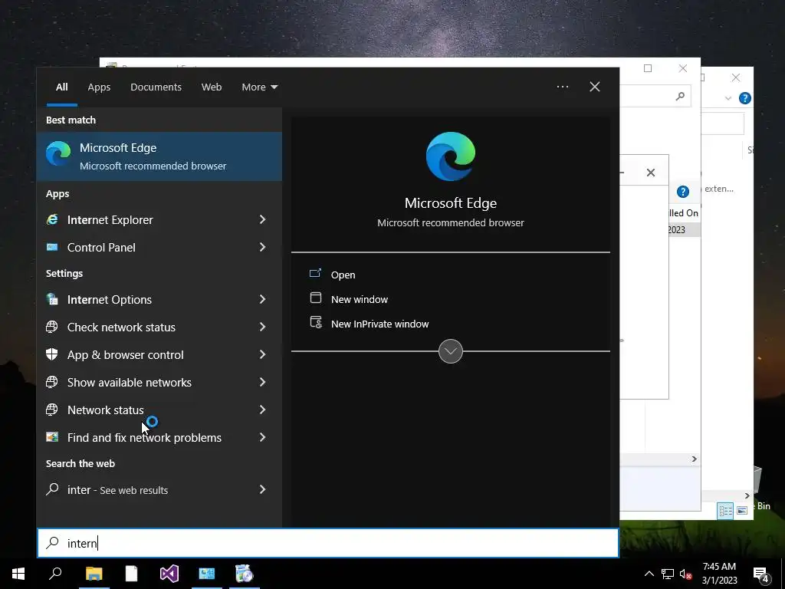The width and height of the screenshot is (785, 589).
Task: Click right scroll arrow in background window
Action: (695, 459)
